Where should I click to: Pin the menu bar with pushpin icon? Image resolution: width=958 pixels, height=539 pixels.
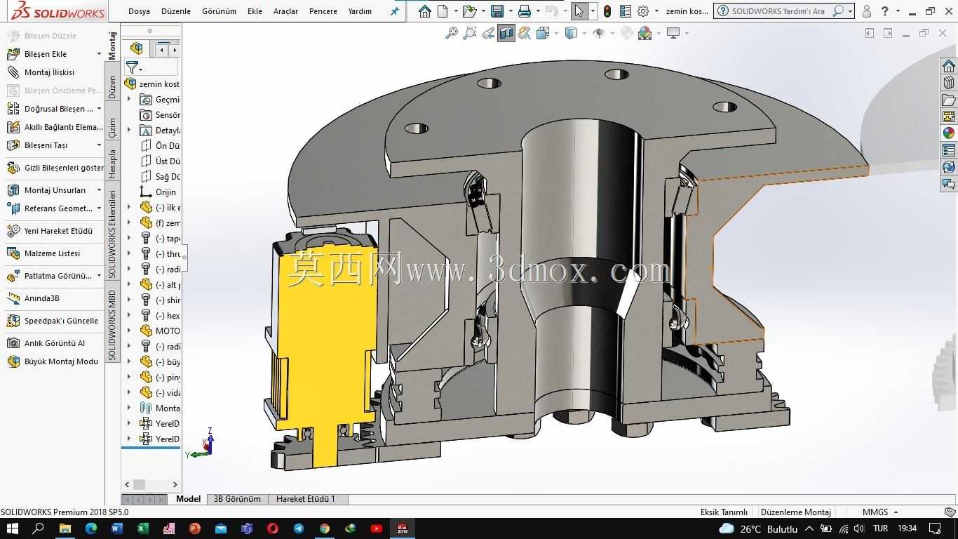click(395, 11)
